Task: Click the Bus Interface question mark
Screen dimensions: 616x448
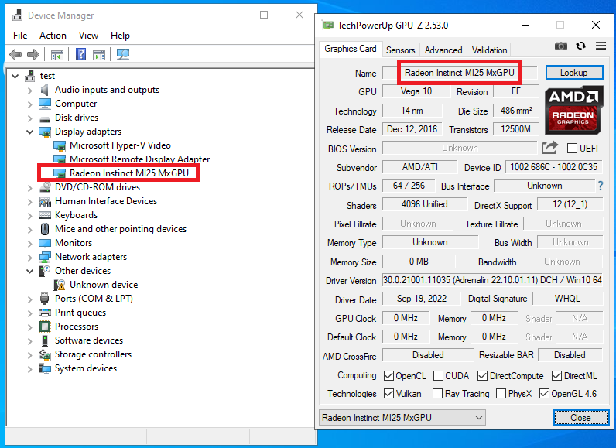Action: coord(601,186)
